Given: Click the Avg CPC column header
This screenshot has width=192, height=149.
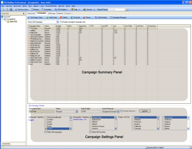Looking at the screenshot, I should (x=106, y=26).
